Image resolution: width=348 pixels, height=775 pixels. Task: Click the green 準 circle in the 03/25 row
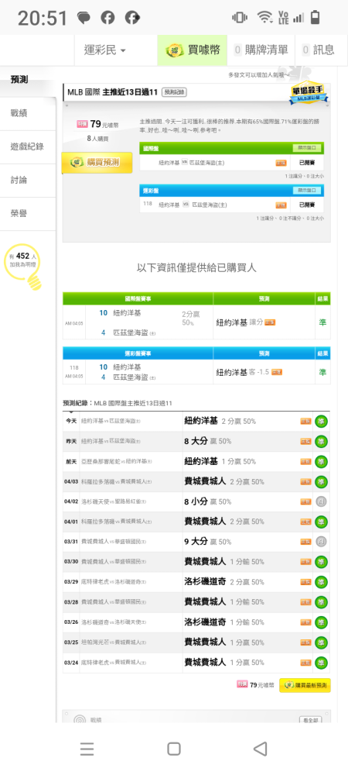[322, 642]
